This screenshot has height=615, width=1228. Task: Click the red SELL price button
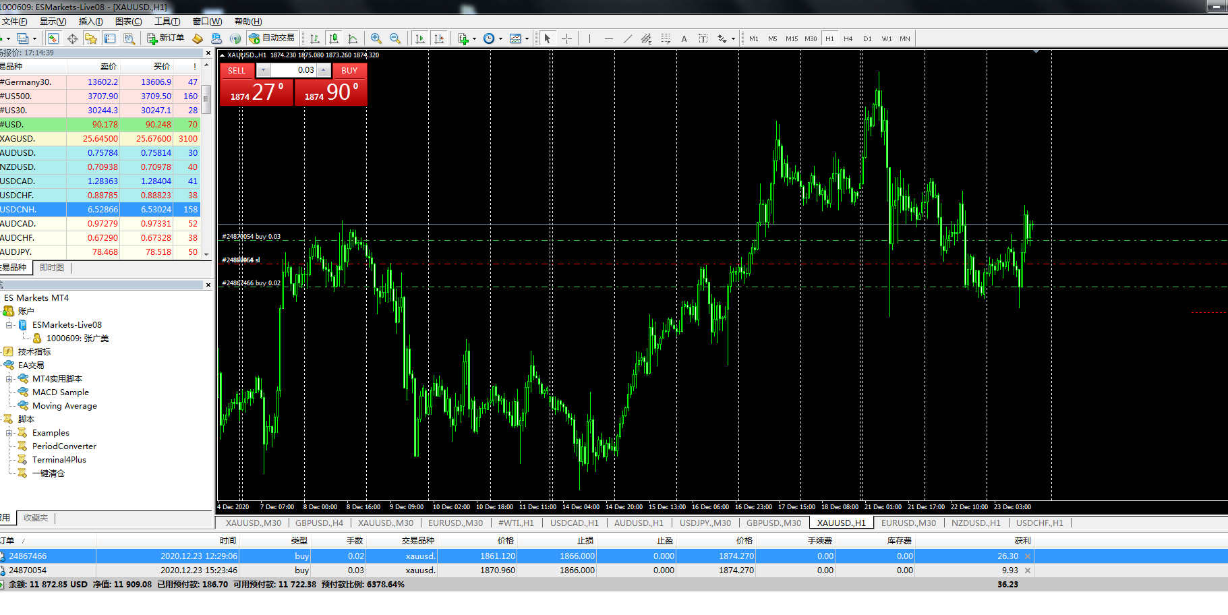(256, 92)
